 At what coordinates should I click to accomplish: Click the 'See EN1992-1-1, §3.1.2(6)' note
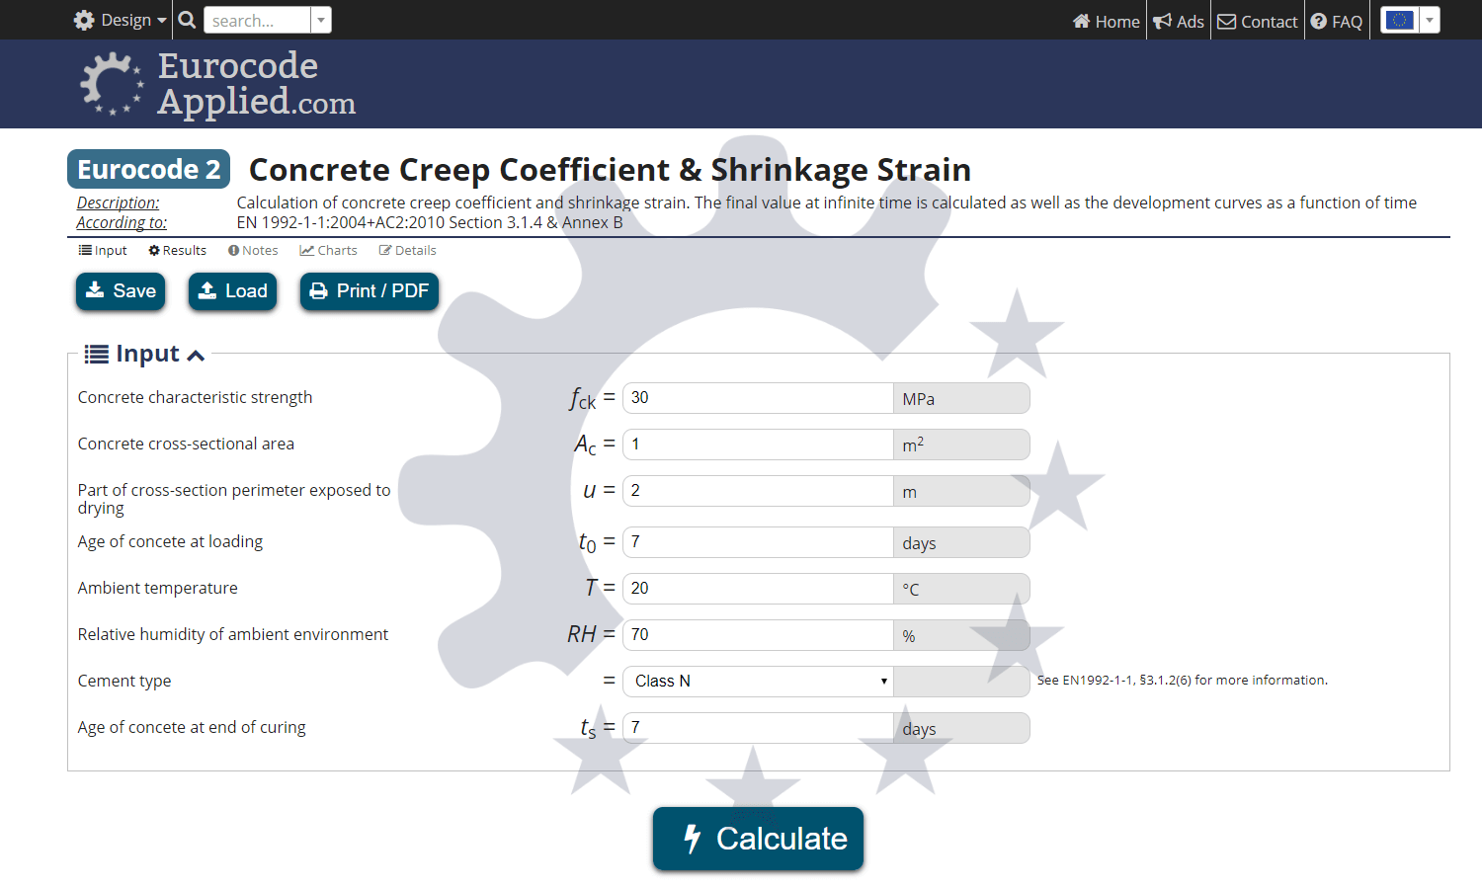point(1182,680)
